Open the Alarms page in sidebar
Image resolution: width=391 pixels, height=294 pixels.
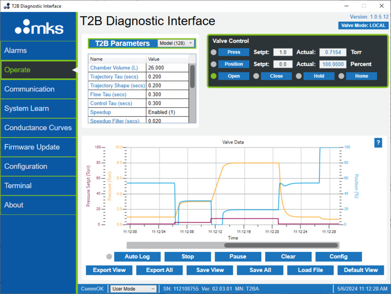click(38, 50)
